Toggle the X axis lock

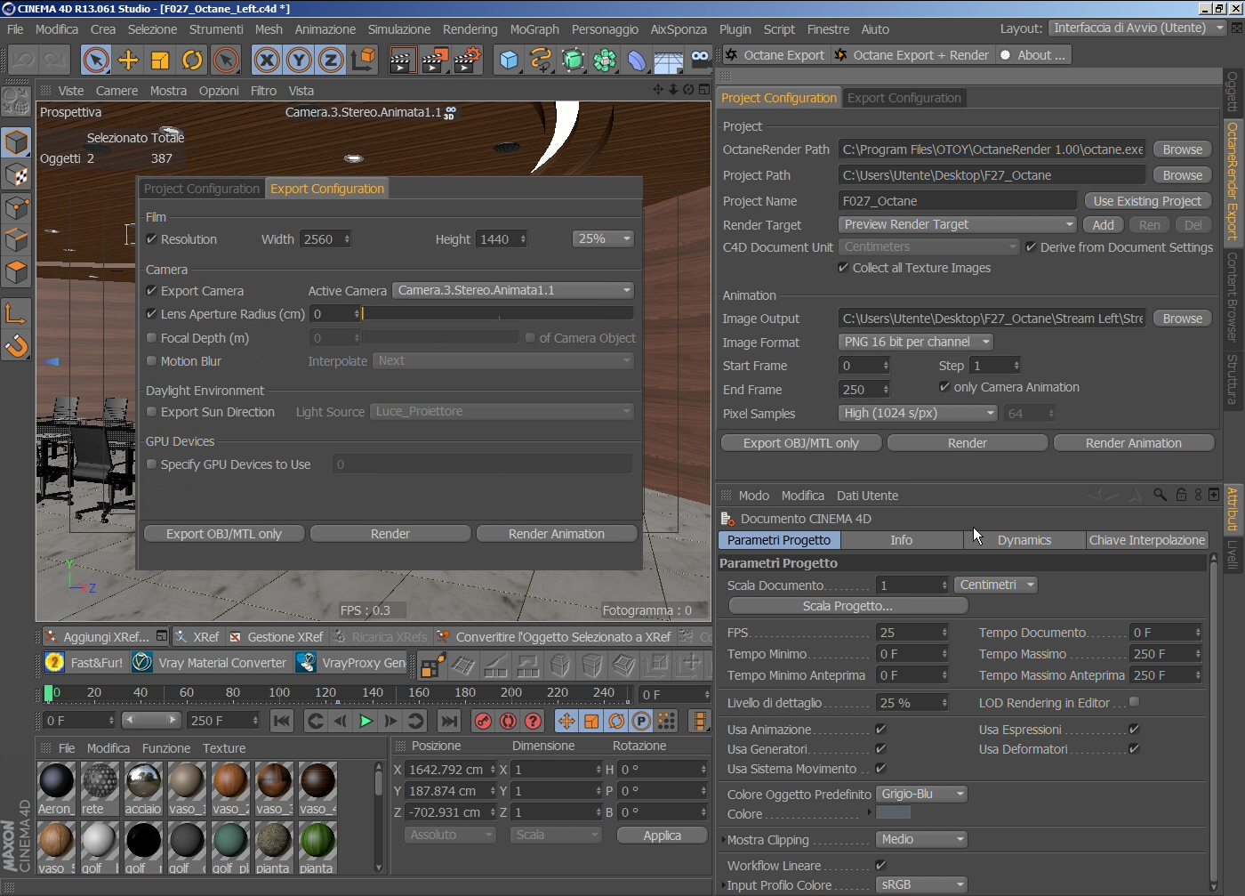pyautogui.click(x=267, y=60)
